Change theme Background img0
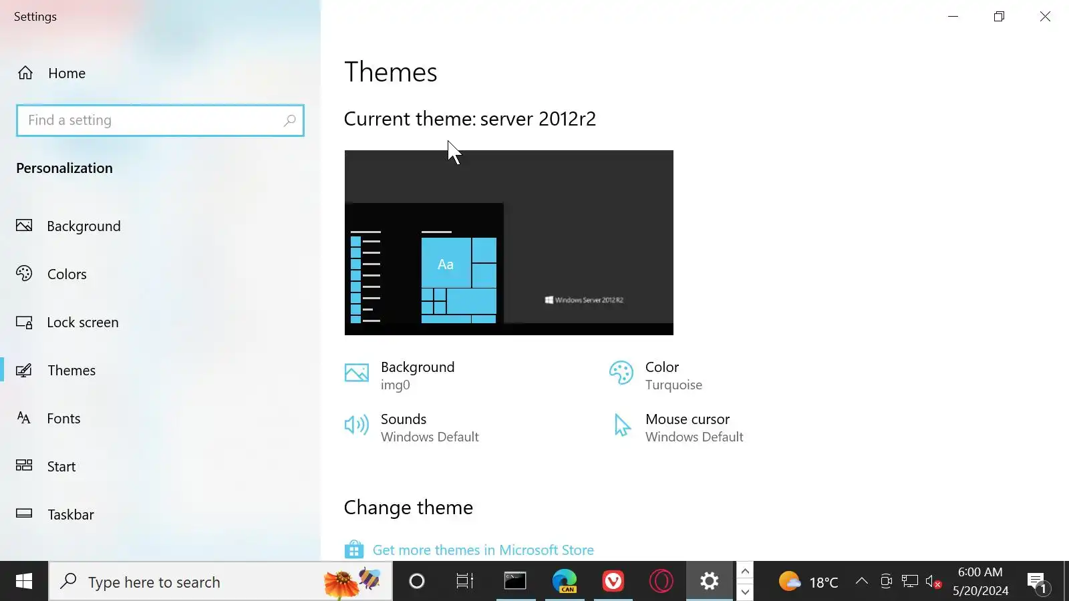This screenshot has width=1069, height=601. tap(418, 375)
